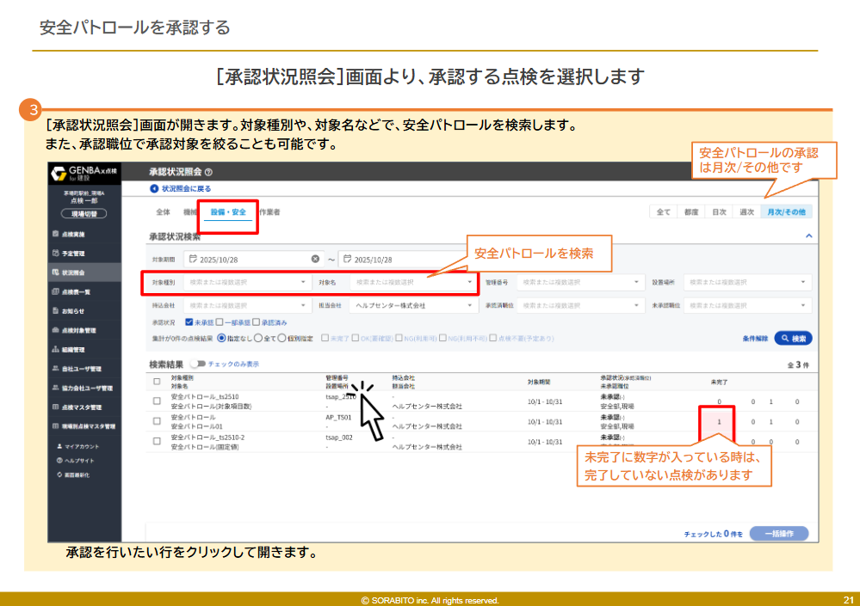Open お知らせ from the sidebar
The image size is (860, 606).
tap(73, 311)
